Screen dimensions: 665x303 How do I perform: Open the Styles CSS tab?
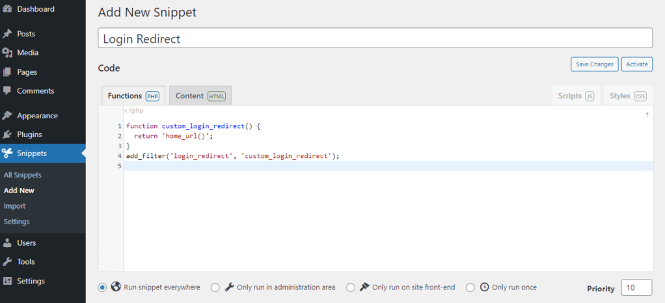(627, 96)
